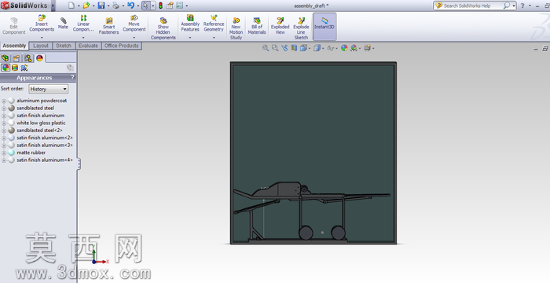Click Section View icon in view toolbar
The image size is (550, 283).
294,48
